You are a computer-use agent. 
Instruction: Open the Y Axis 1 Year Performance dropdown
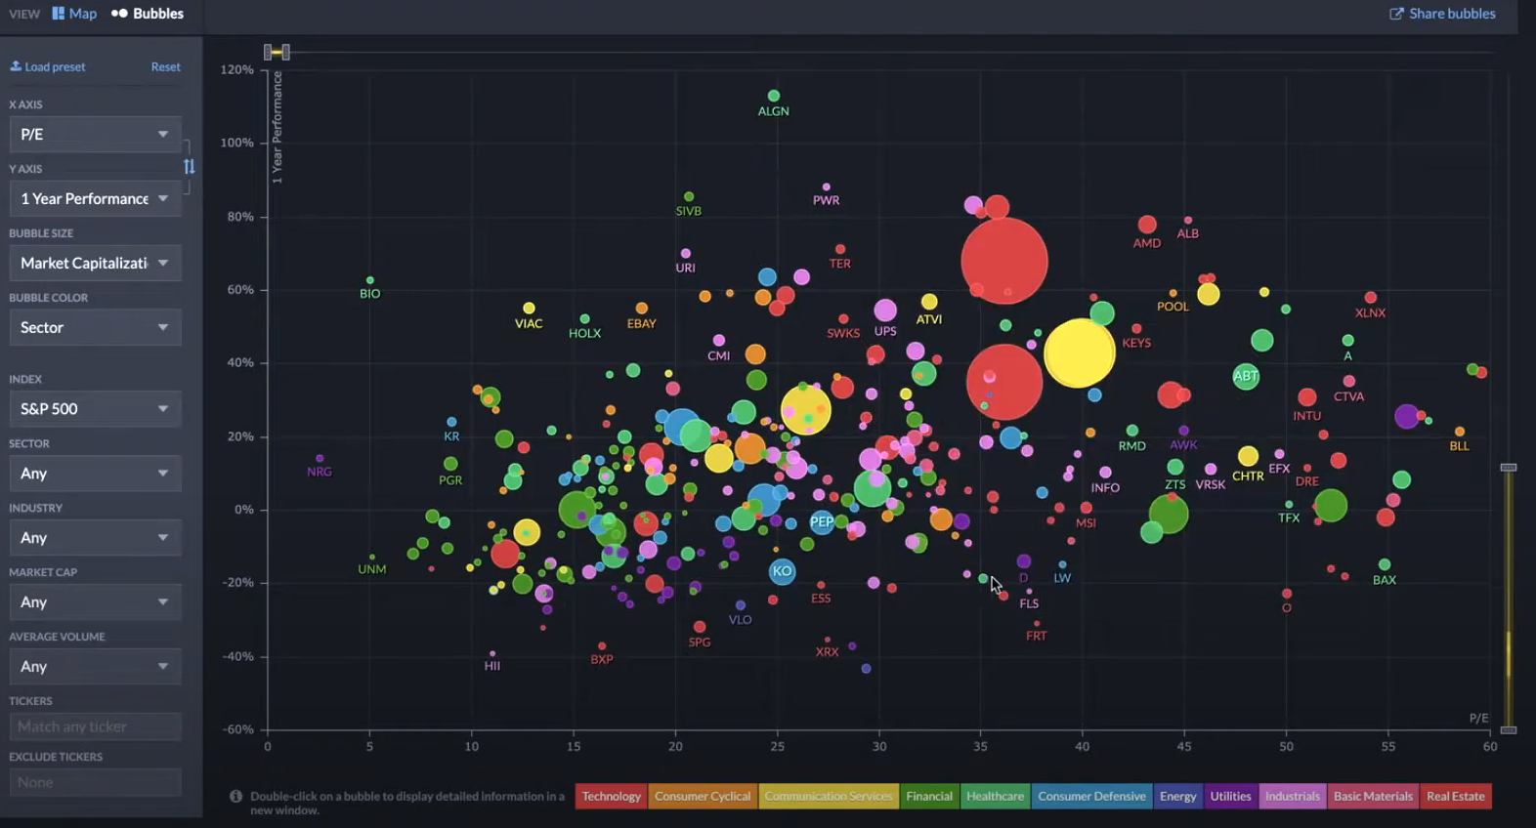click(95, 198)
